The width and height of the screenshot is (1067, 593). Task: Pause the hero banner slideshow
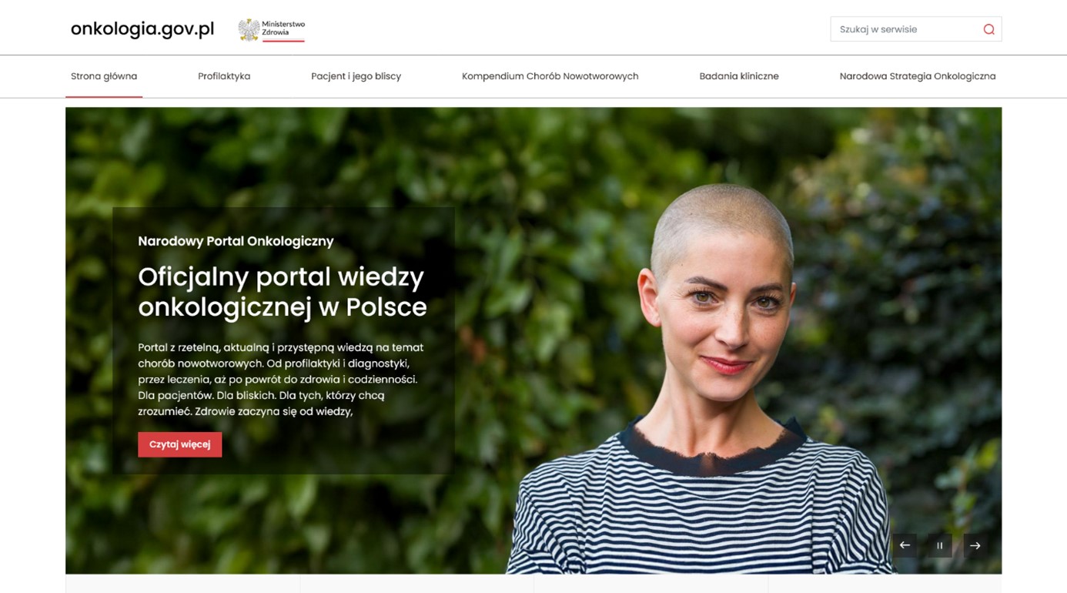(939, 545)
